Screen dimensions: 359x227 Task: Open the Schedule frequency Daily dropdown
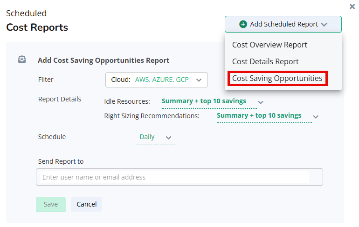156,138
